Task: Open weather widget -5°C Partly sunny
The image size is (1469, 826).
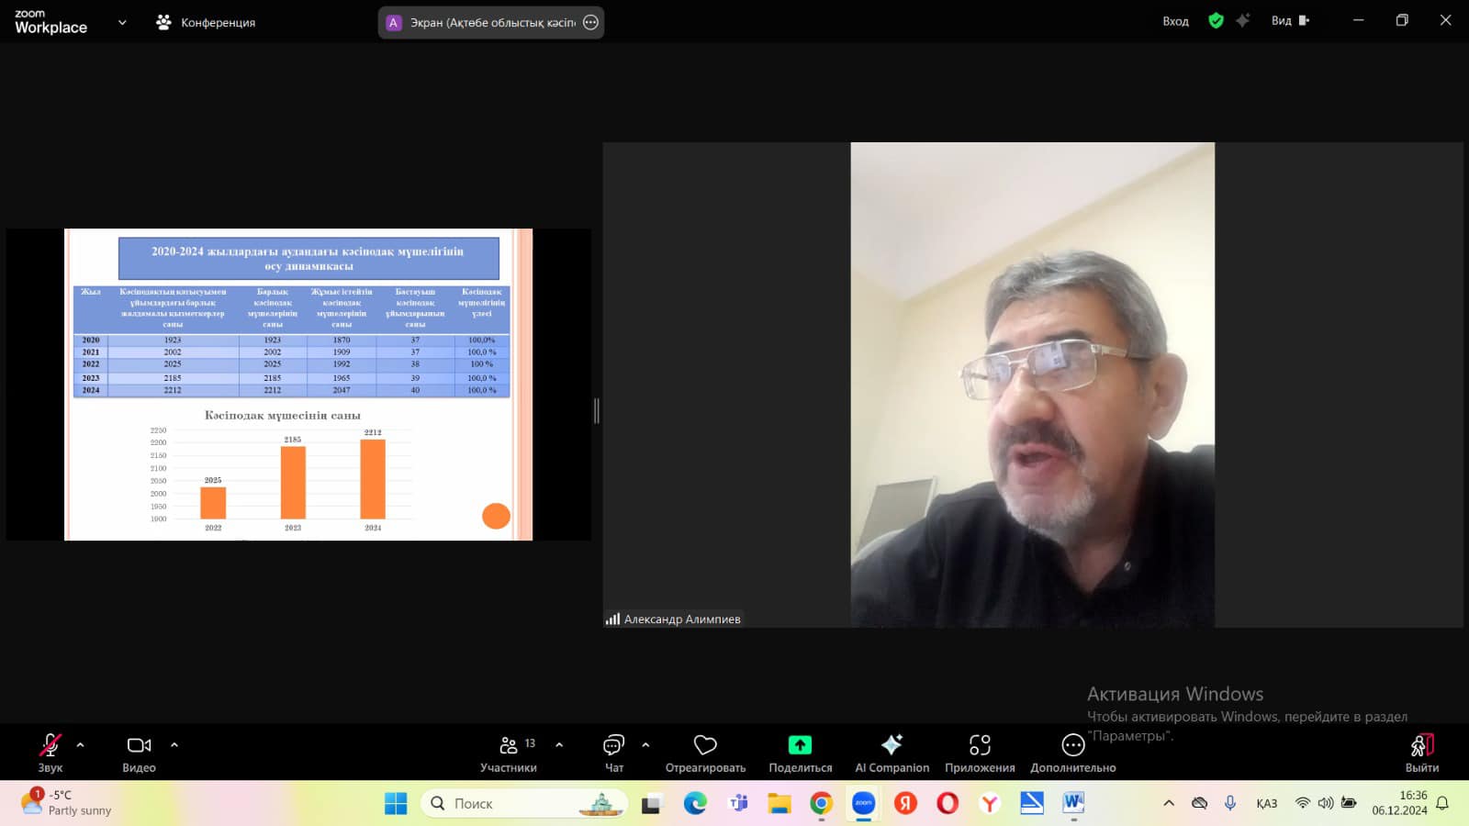Action: [66, 803]
